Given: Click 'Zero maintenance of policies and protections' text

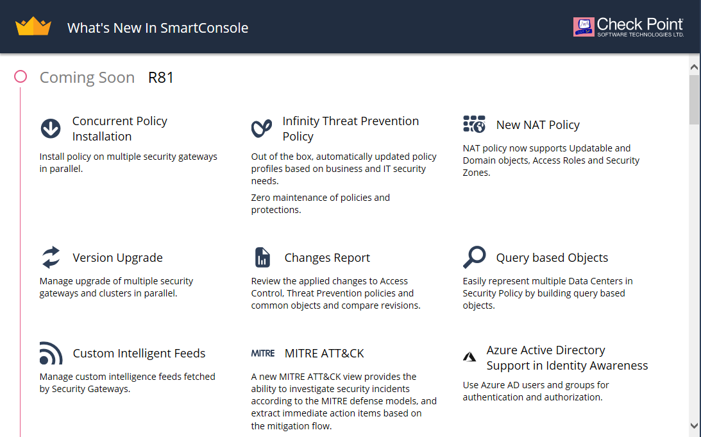Looking at the screenshot, I should coord(320,203).
